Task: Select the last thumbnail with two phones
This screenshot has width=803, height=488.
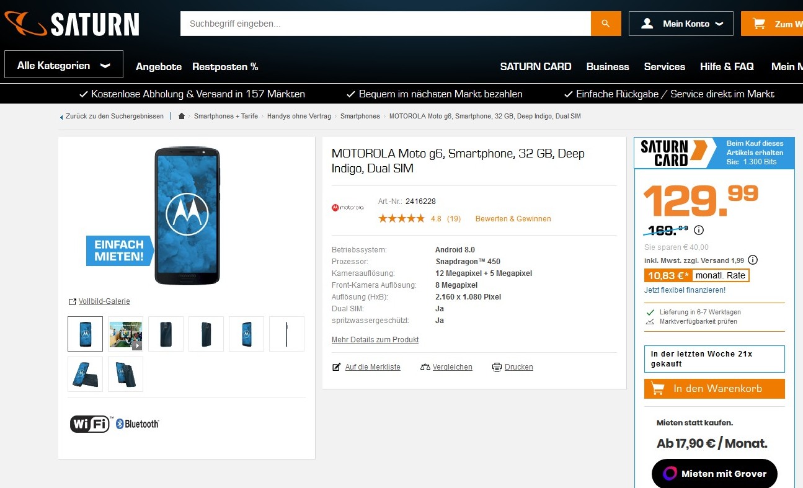Action: pos(125,374)
